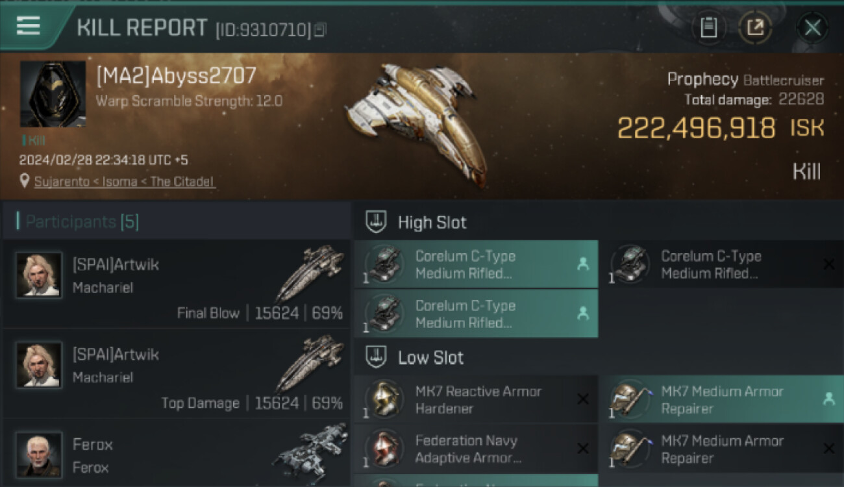Click the unhighlighted Corelum C-Type module X mark
844x487 pixels.
coord(828,264)
